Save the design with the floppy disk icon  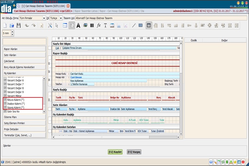(x=19, y=26)
